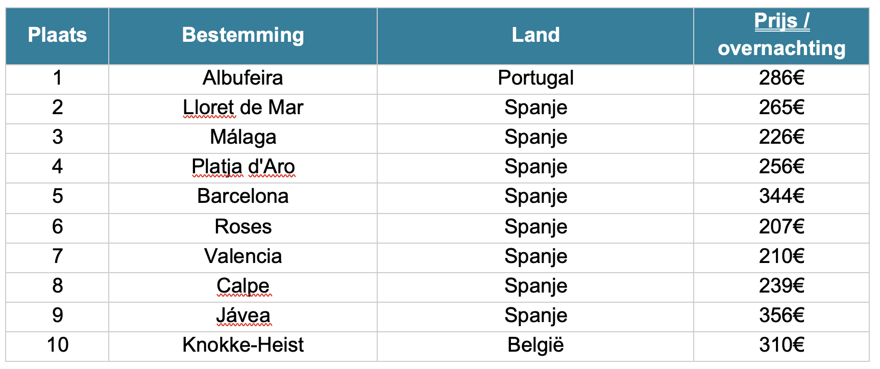Select the 344€ price cell

781,197
